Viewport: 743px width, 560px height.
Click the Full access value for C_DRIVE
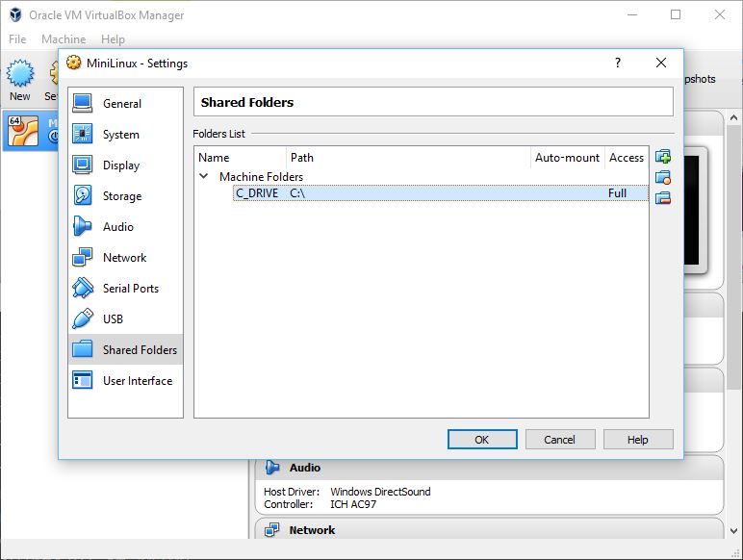[x=618, y=193]
